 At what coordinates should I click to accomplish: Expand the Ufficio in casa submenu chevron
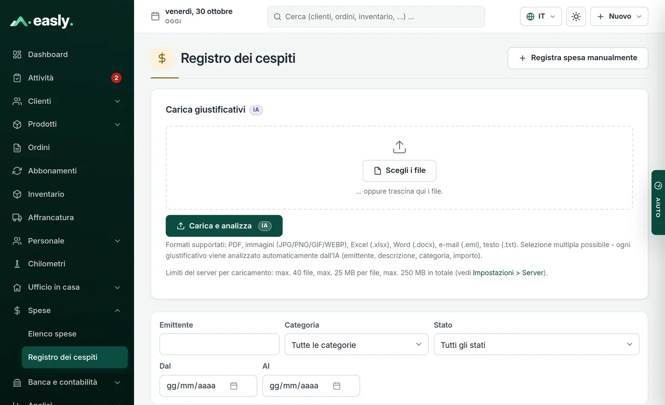click(117, 287)
